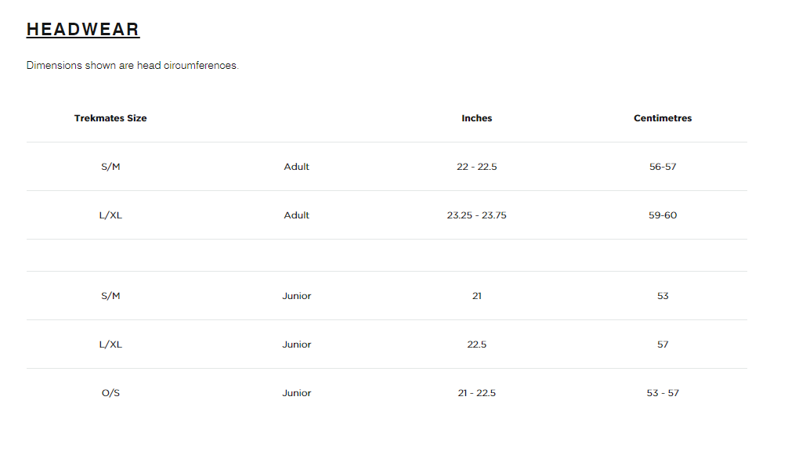Click the Centimetres column header

coord(663,118)
